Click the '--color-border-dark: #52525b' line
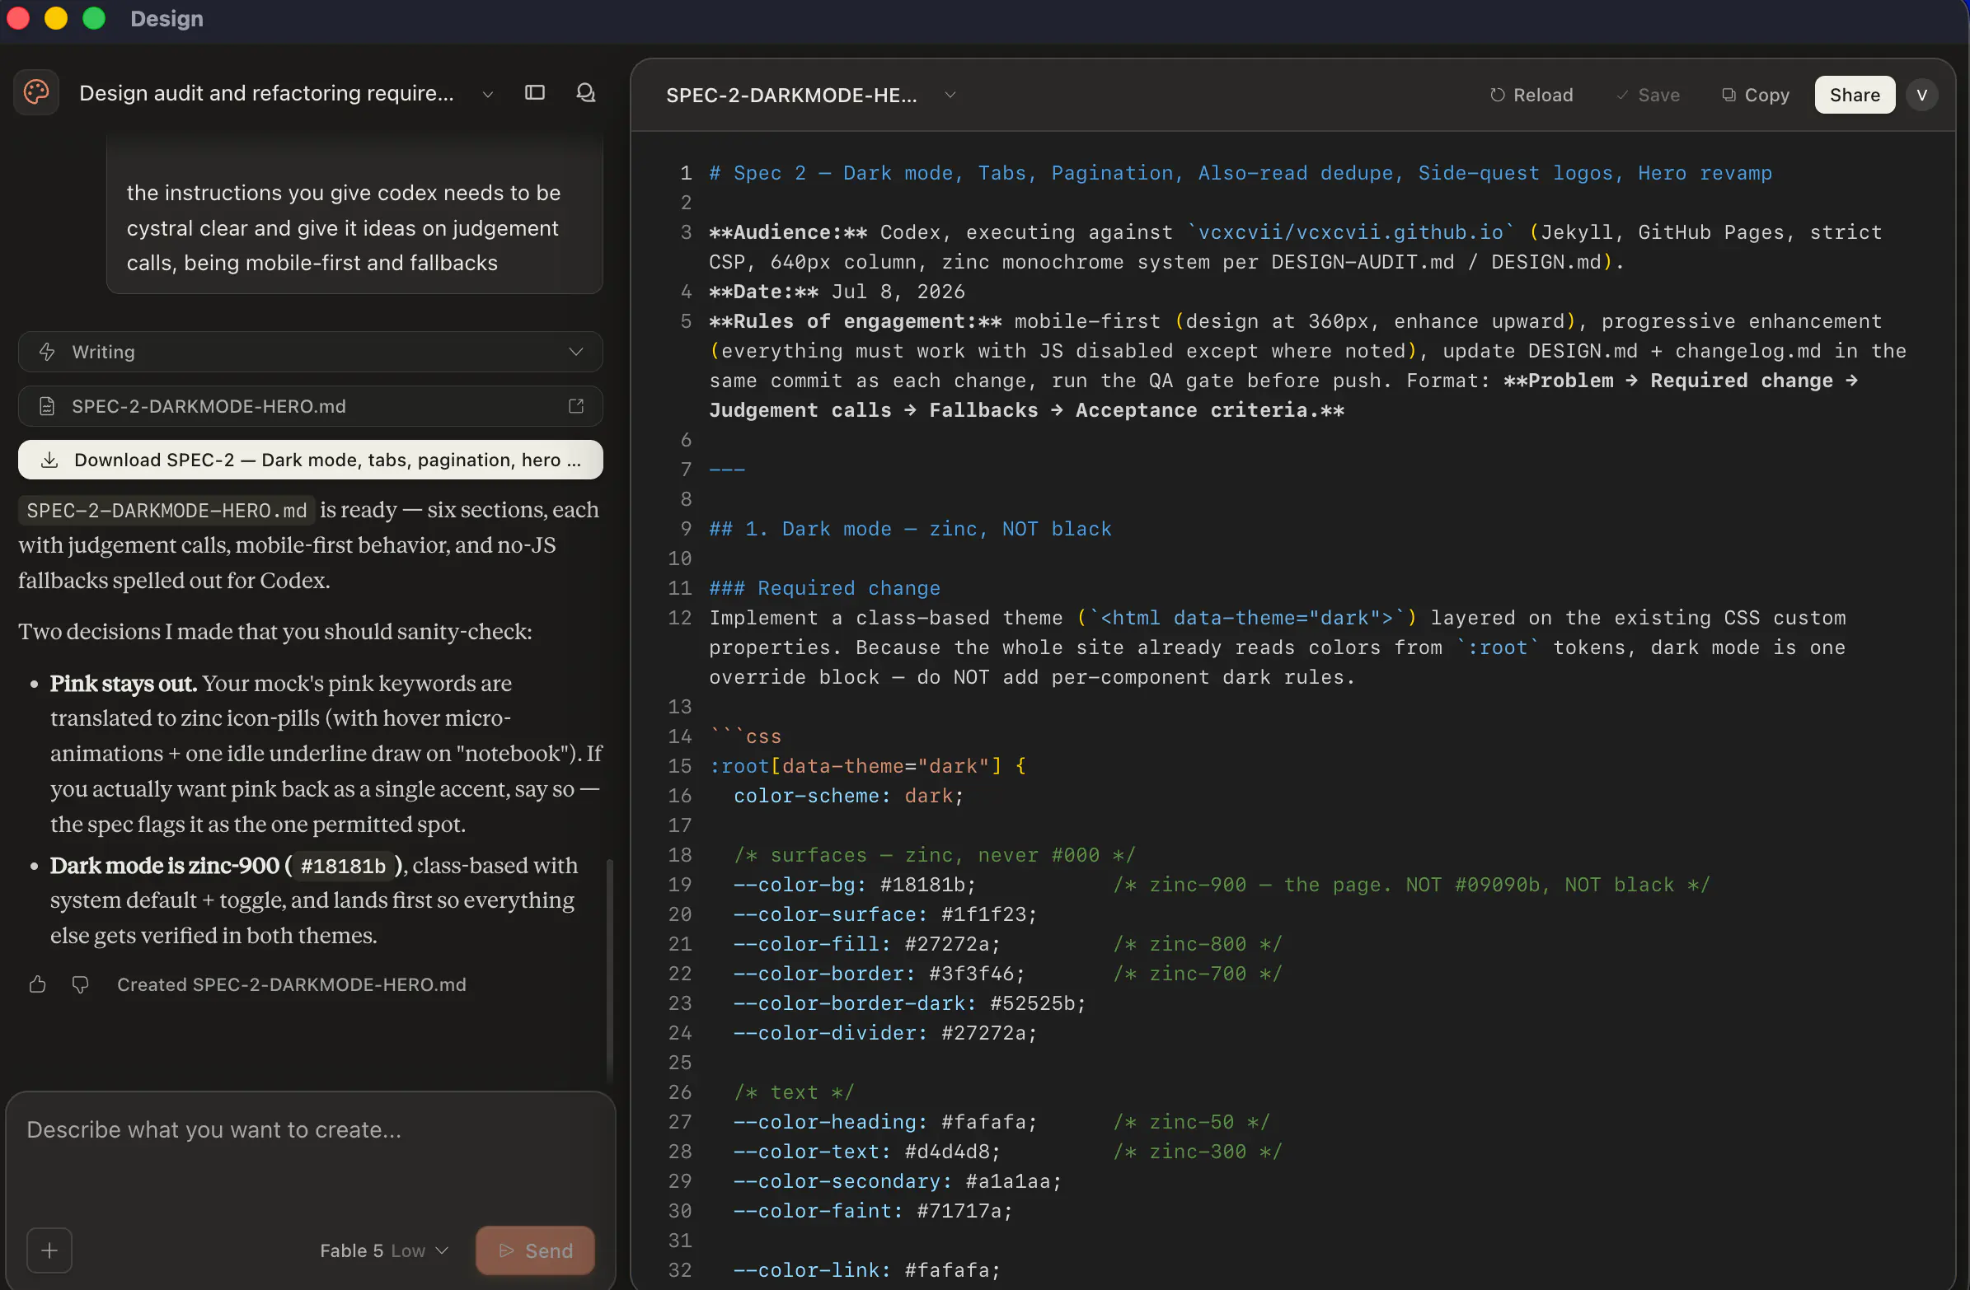The height and width of the screenshot is (1290, 1970). pos(910,1003)
